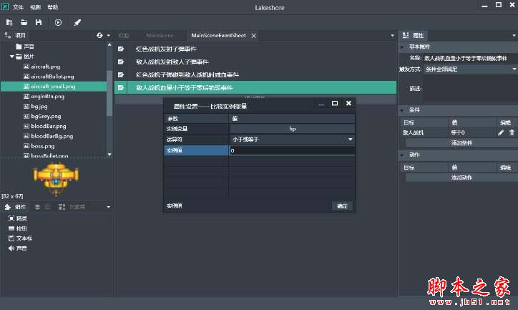Click the project tree scroll up arrow

tap(109, 44)
